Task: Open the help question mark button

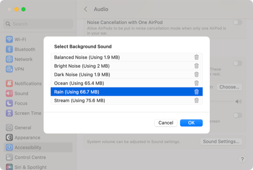Action: point(242,159)
